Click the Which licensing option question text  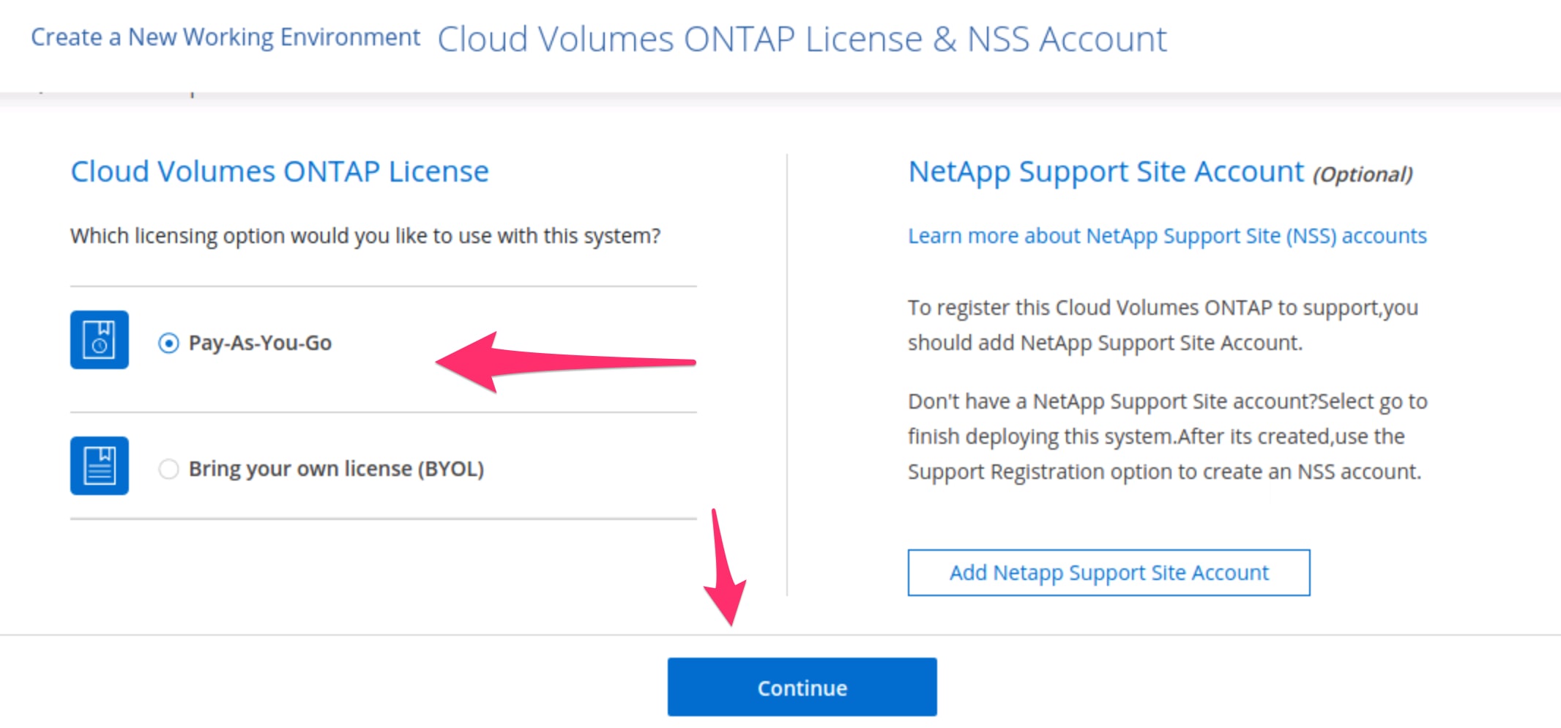tap(365, 236)
